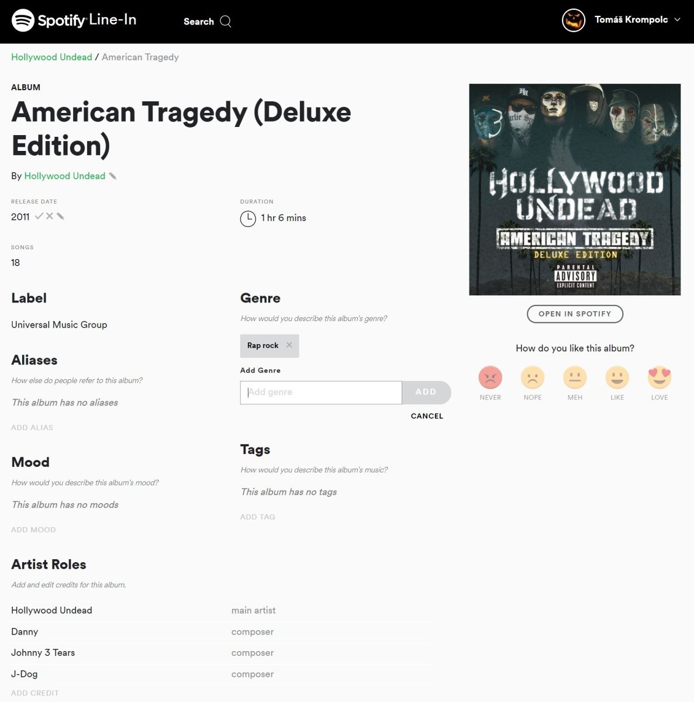Rate album MEH neutral face

(x=575, y=378)
